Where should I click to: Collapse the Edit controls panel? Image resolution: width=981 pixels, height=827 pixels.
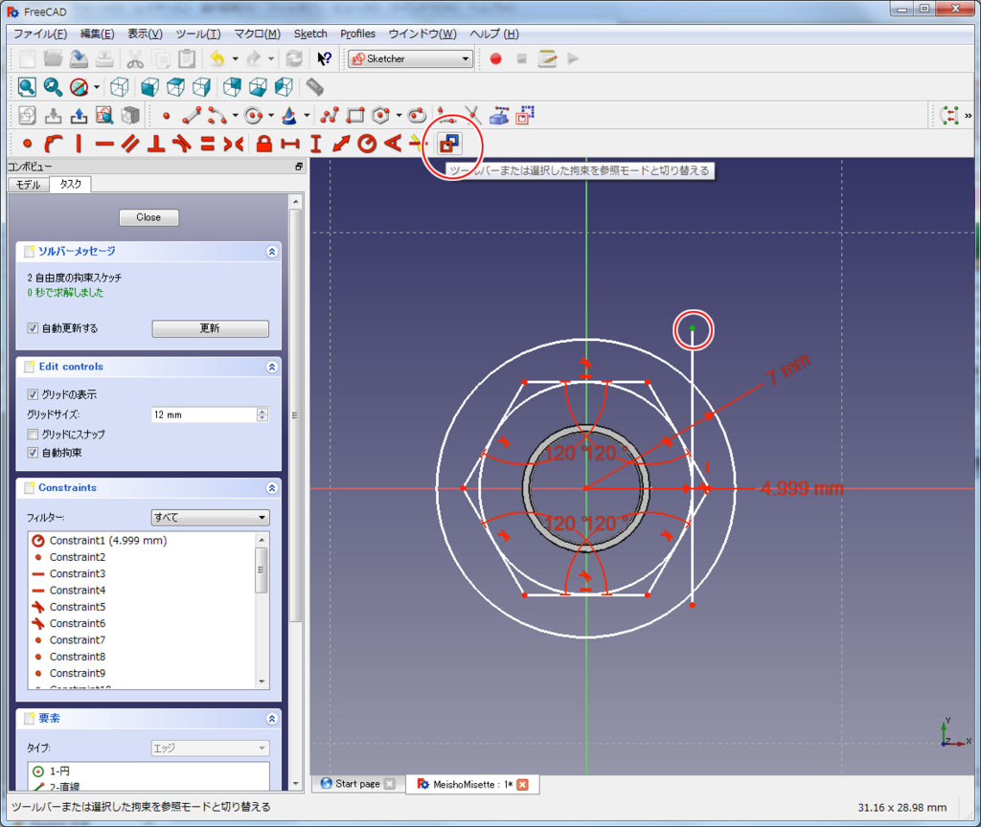pos(272,367)
